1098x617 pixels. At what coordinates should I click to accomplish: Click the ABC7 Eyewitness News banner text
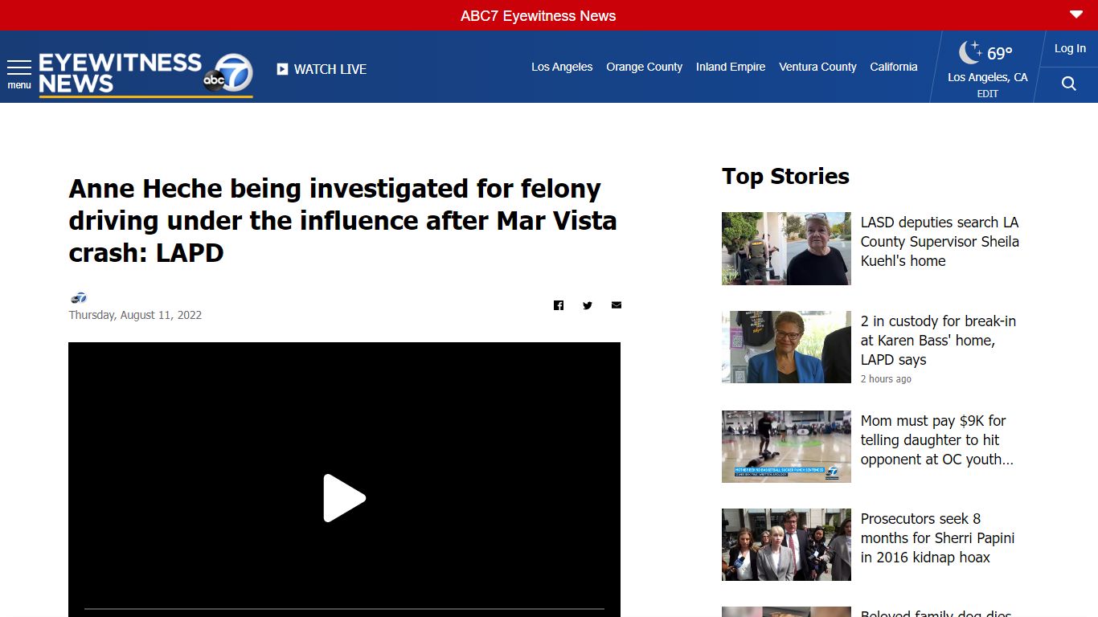[x=538, y=15]
